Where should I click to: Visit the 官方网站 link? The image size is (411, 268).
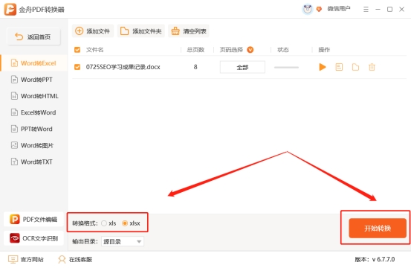(x=26, y=259)
